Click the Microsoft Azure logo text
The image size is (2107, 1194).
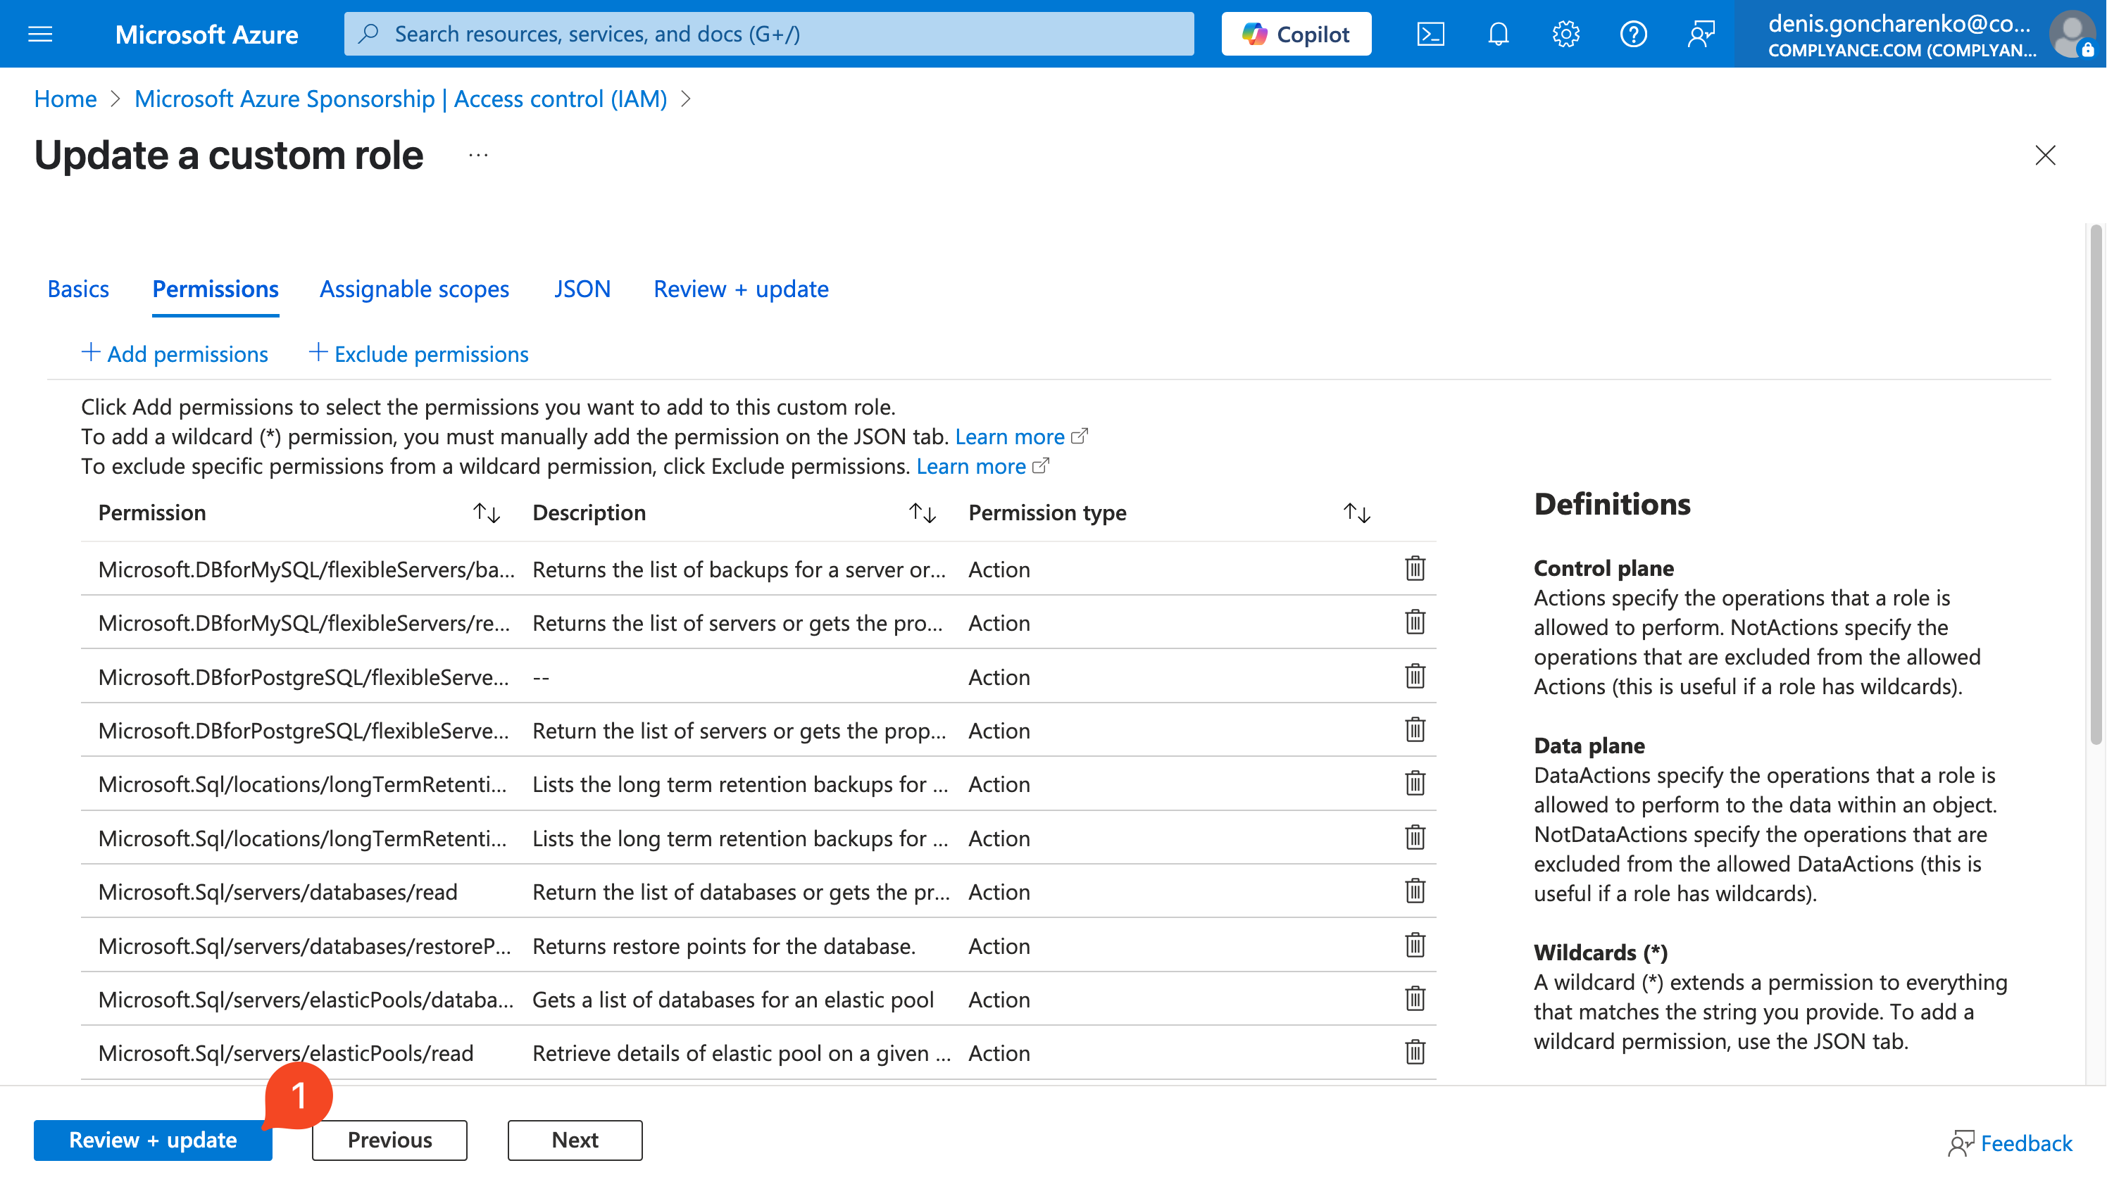pyautogui.click(x=206, y=34)
